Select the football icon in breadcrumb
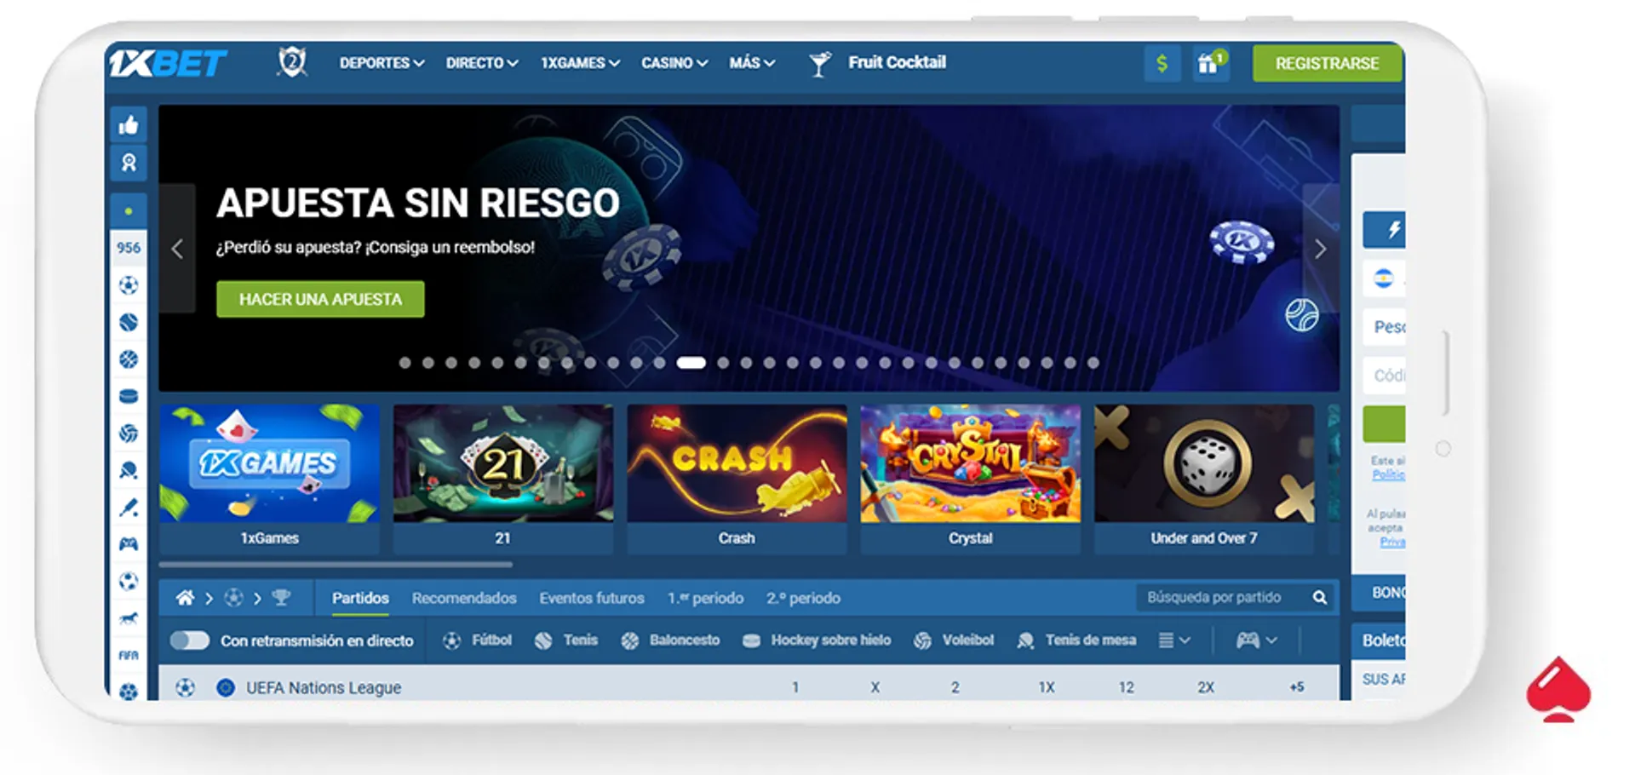This screenshot has height=775, width=1635. click(x=233, y=598)
